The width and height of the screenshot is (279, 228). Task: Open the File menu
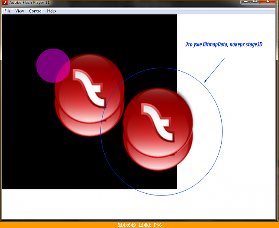click(7, 11)
